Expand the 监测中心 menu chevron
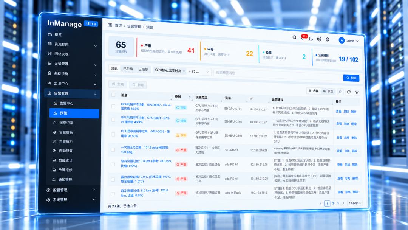Viewport: 408px width, 230px height. coord(95,84)
